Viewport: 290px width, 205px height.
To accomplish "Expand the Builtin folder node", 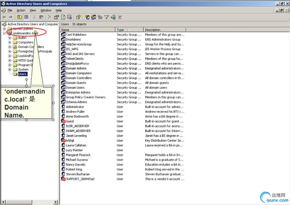I will pos(10,38).
